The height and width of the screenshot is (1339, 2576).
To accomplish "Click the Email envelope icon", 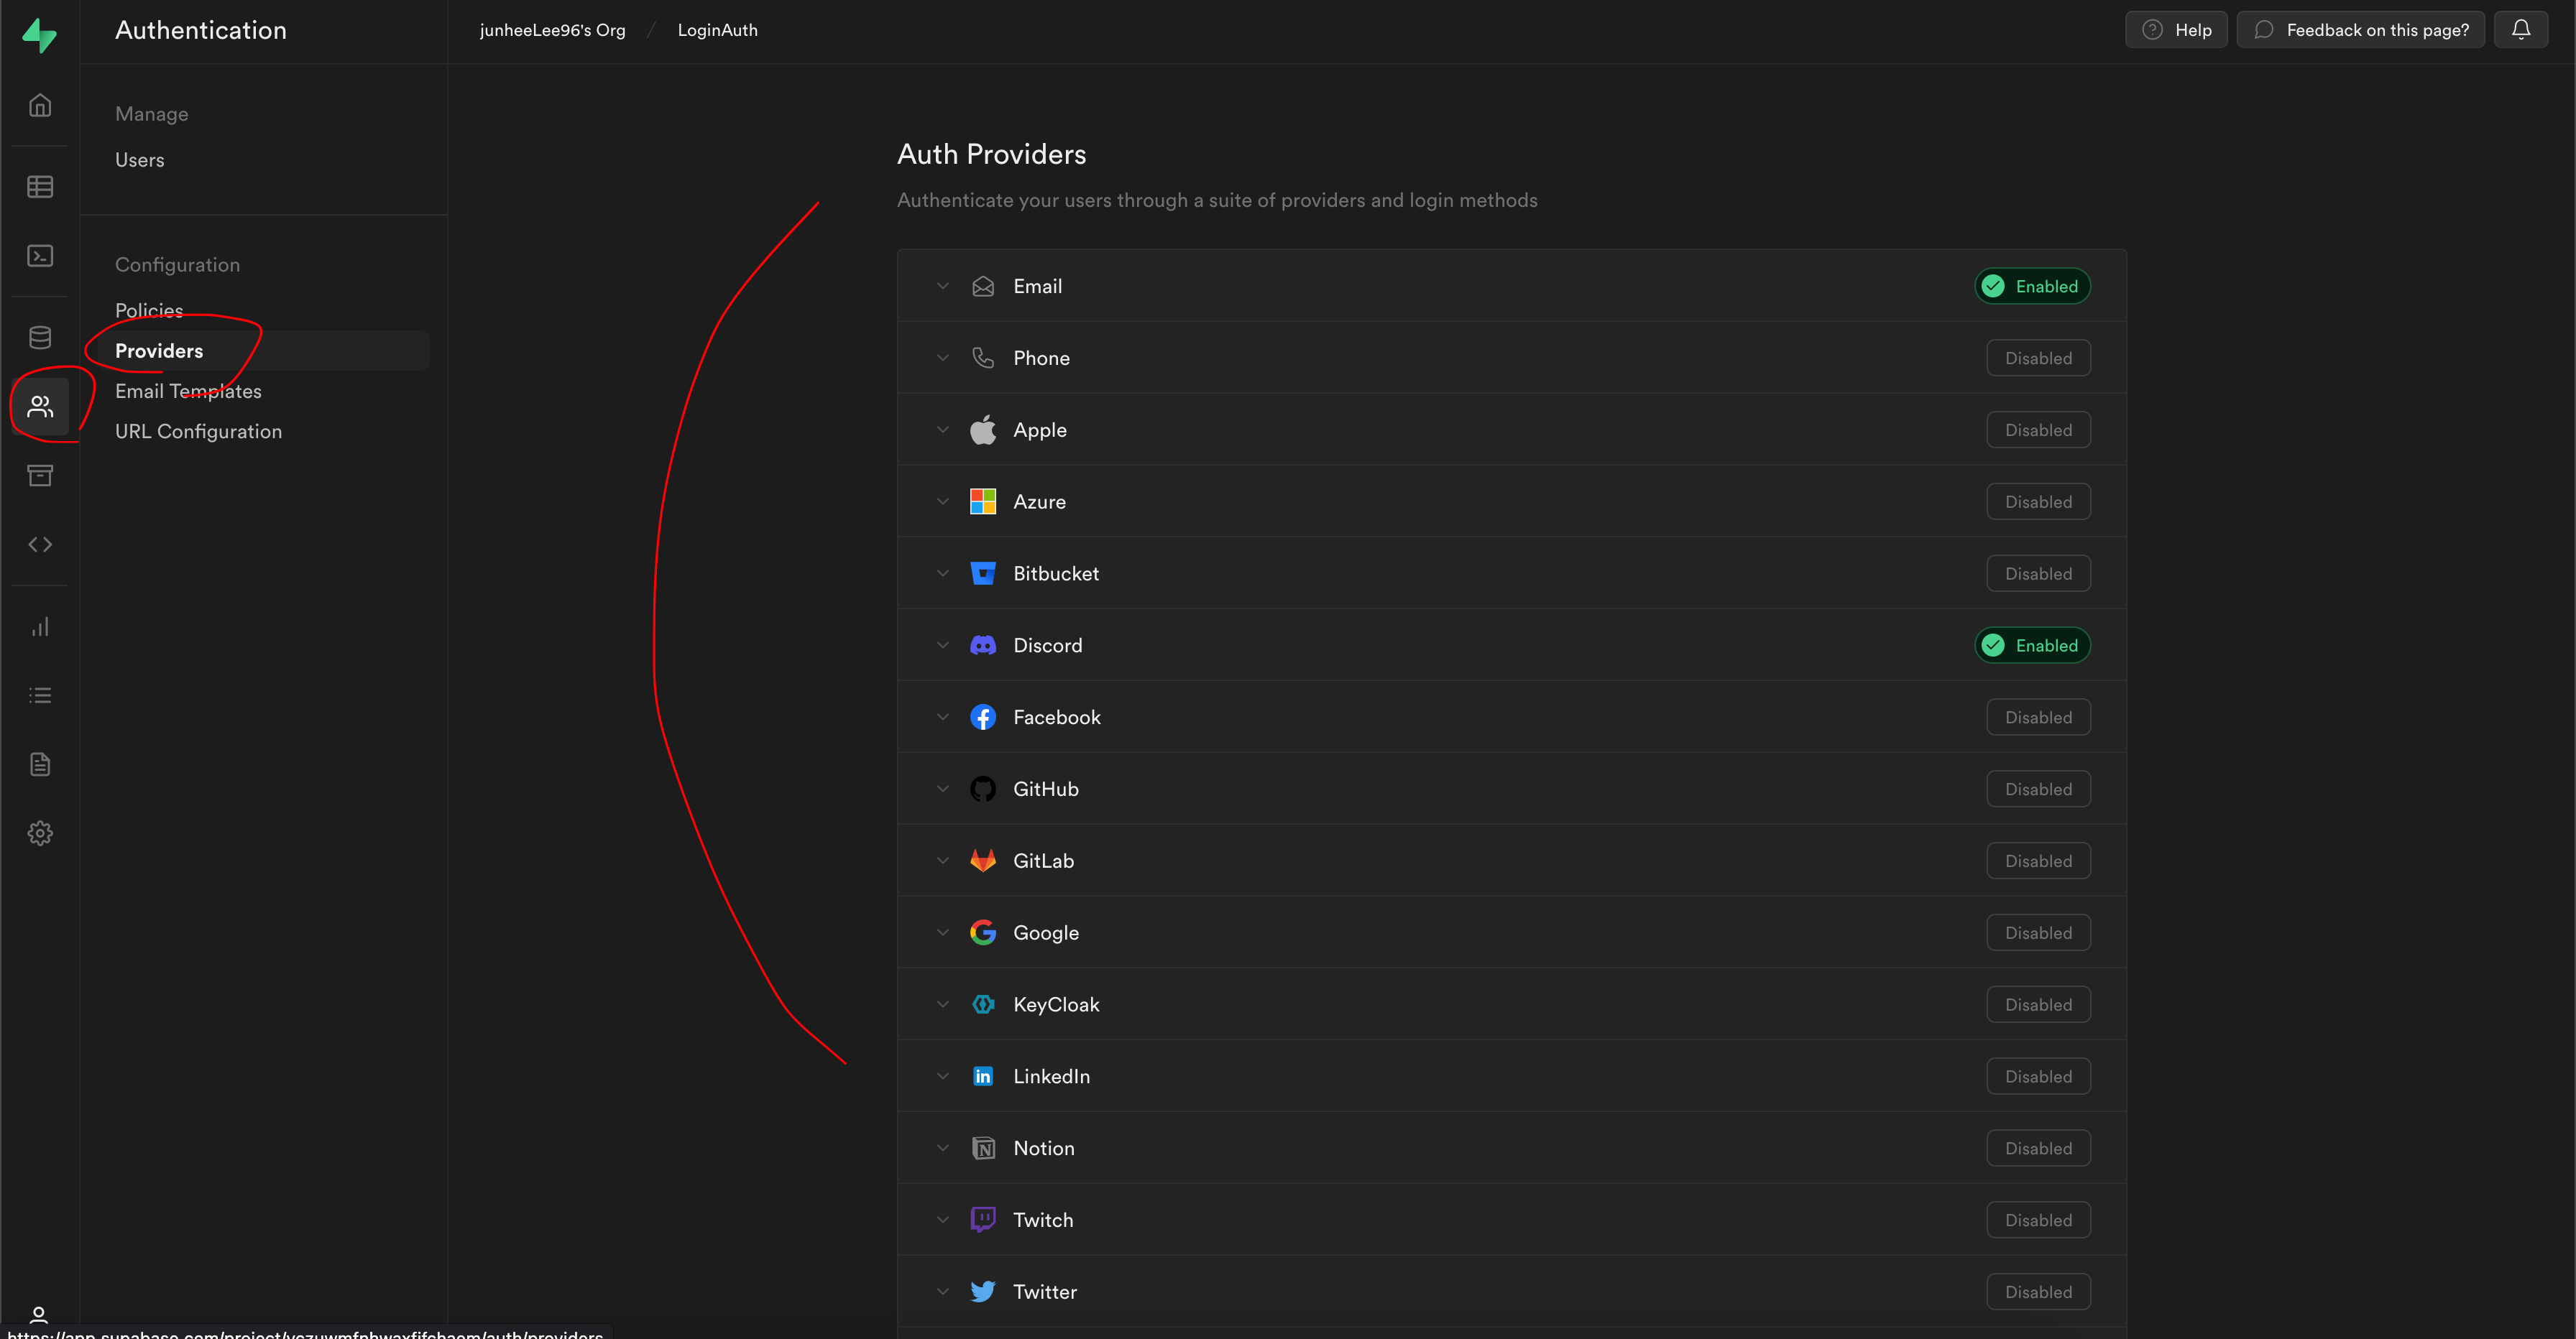I will click(x=983, y=287).
